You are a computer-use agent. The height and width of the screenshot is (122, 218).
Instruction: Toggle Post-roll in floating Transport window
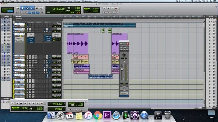[x=15, y=109]
